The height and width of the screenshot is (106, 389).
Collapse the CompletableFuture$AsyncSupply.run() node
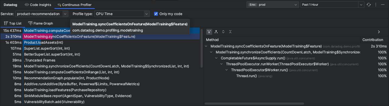pyautogui.click(x=216, y=58)
